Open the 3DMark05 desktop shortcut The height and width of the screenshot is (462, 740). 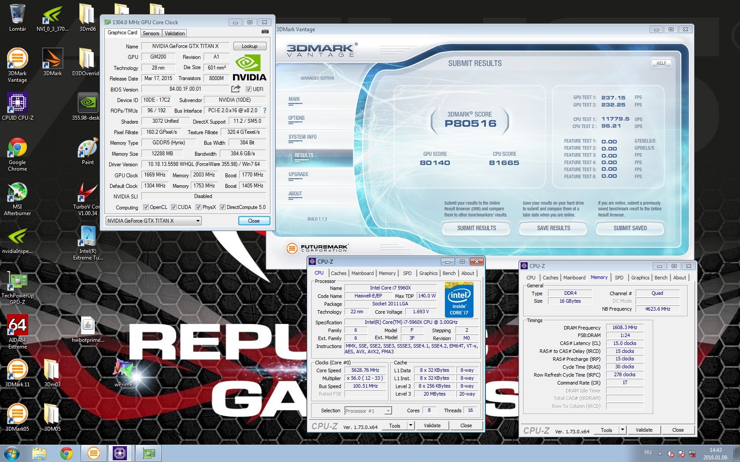click(x=18, y=418)
